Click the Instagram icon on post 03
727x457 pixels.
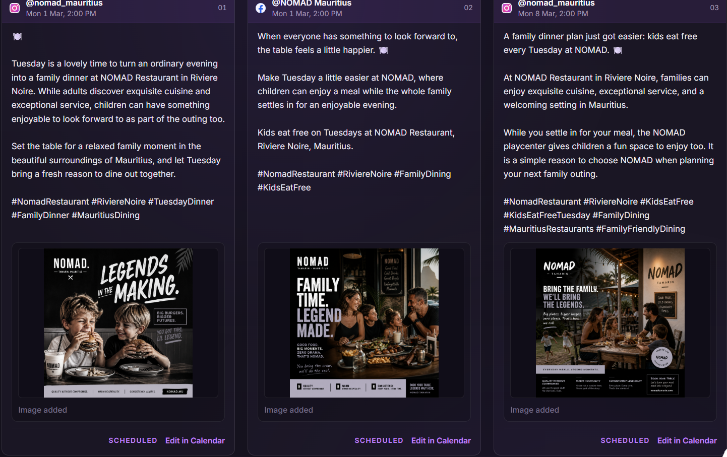[x=507, y=8]
